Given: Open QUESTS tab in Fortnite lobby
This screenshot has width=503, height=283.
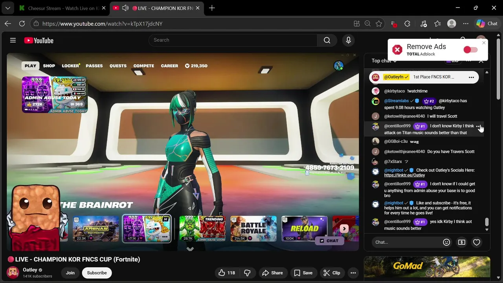Looking at the screenshot, I should click(x=118, y=66).
